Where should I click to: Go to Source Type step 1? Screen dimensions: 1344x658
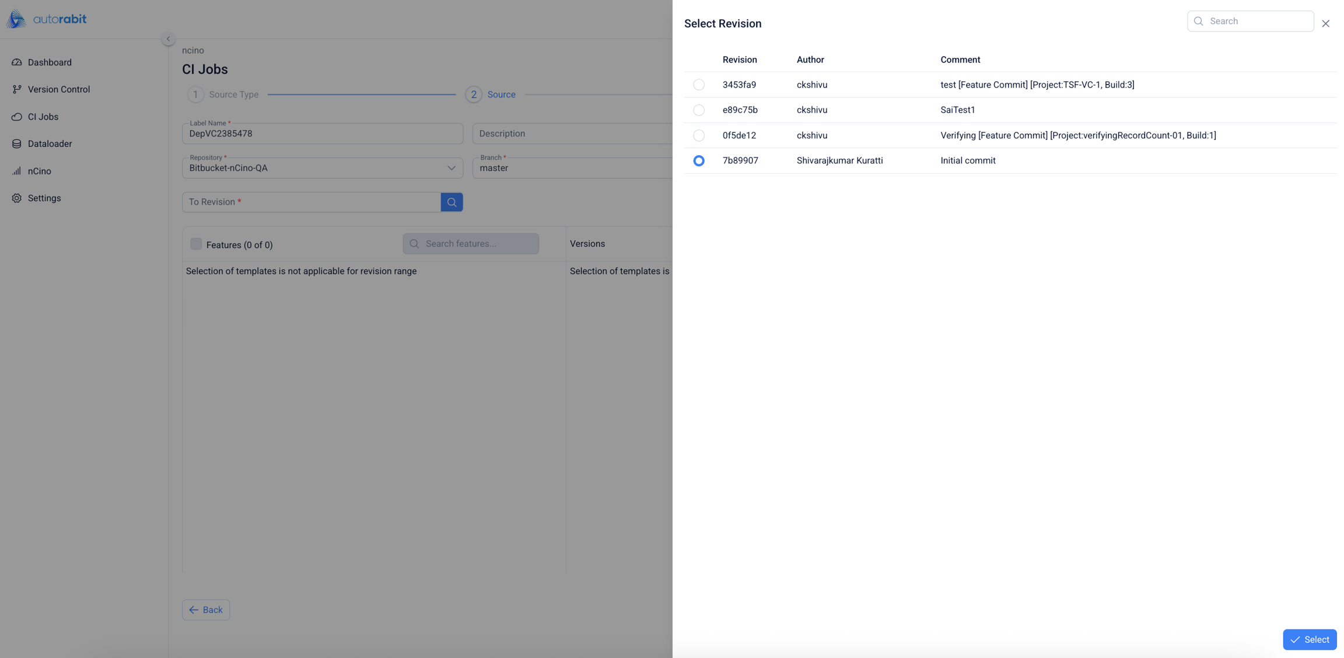195,94
